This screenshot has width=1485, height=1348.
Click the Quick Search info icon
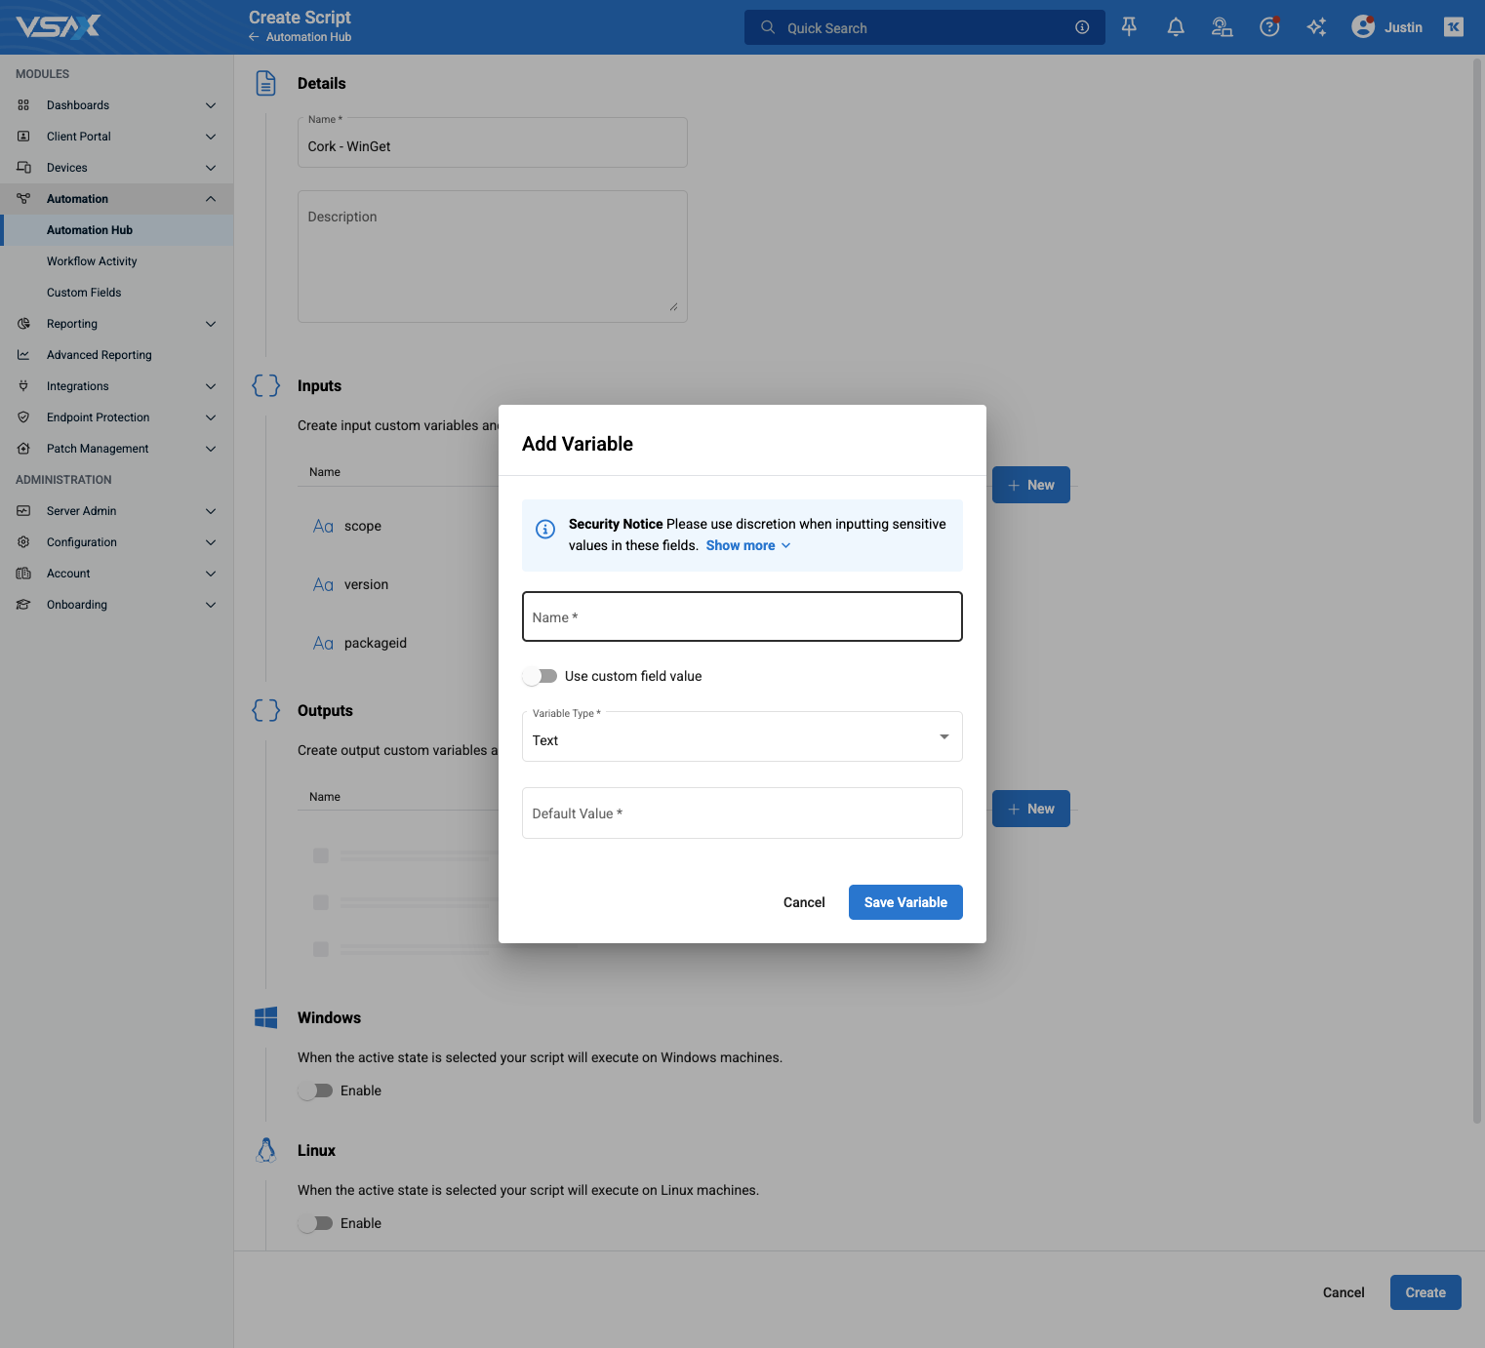(x=1082, y=27)
